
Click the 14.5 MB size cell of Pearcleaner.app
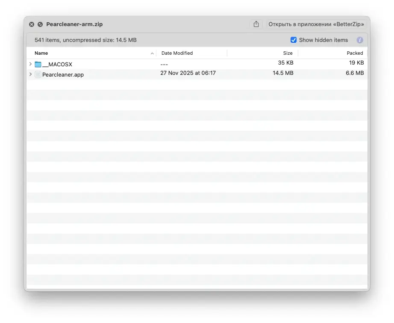pos(283,73)
